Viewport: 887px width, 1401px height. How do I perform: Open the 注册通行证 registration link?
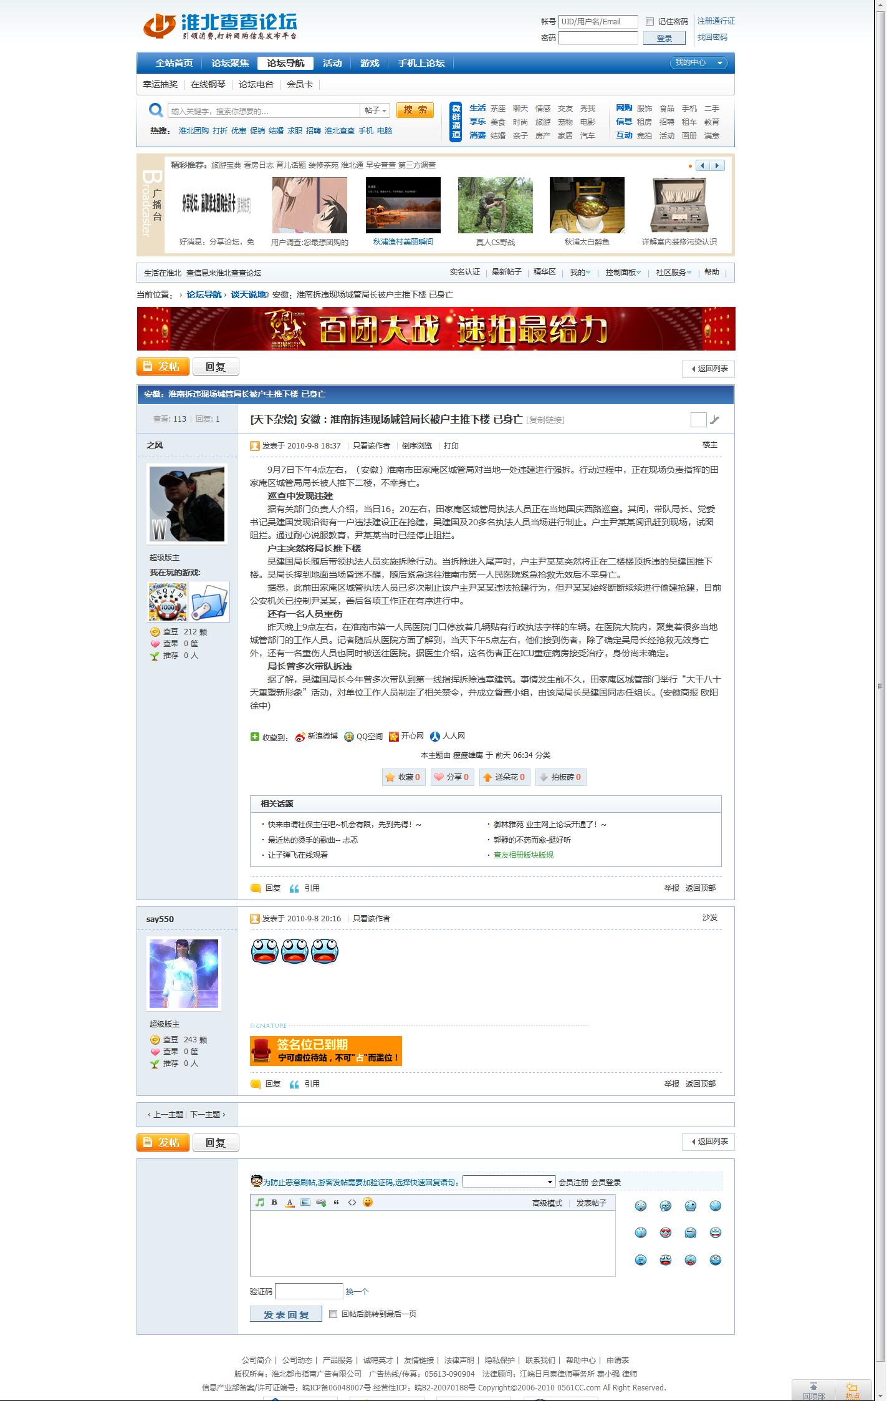(x=716, y=21)
